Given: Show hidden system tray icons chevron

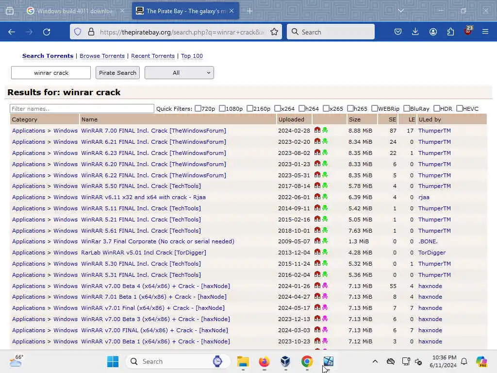Looking at the screenshot, I should coord(375,361).
